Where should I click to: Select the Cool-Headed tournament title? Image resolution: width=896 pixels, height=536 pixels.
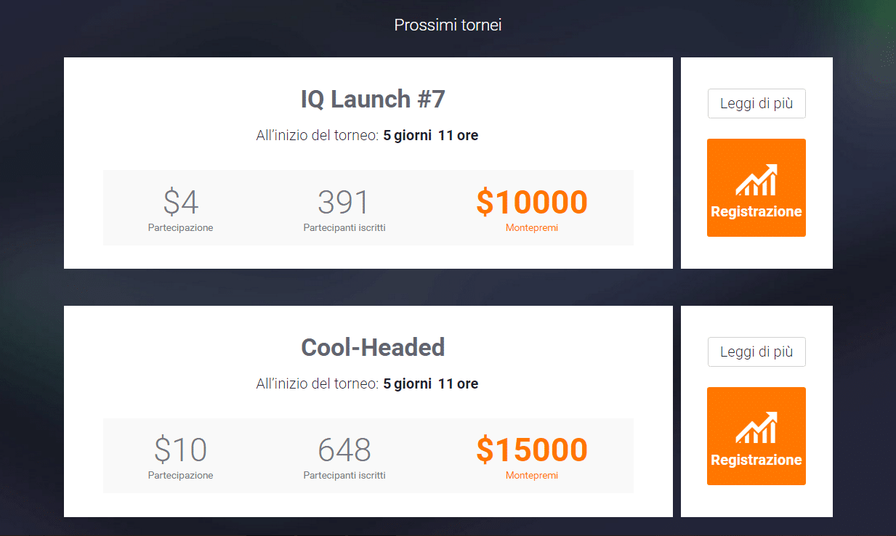click(373, 348)
